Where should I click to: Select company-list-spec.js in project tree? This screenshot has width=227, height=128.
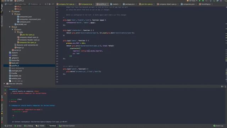[27, 43]
